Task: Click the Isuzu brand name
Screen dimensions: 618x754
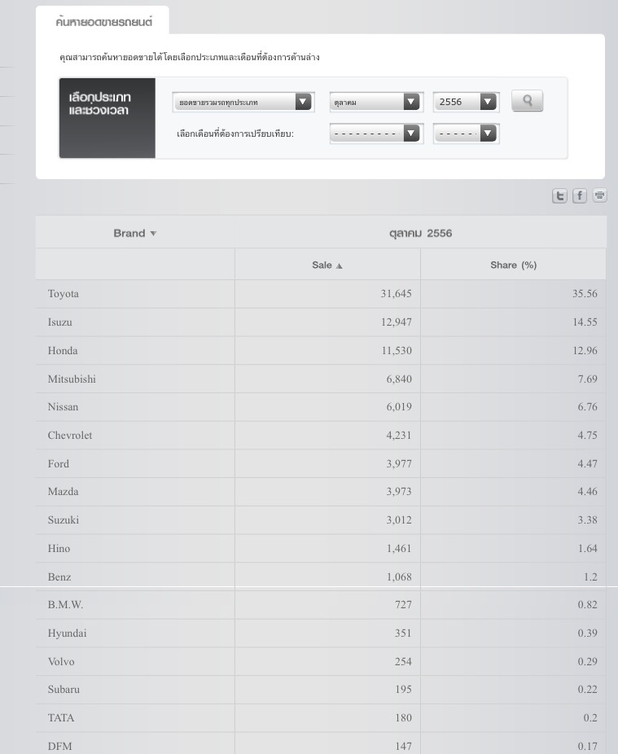Action: (60, 322)
